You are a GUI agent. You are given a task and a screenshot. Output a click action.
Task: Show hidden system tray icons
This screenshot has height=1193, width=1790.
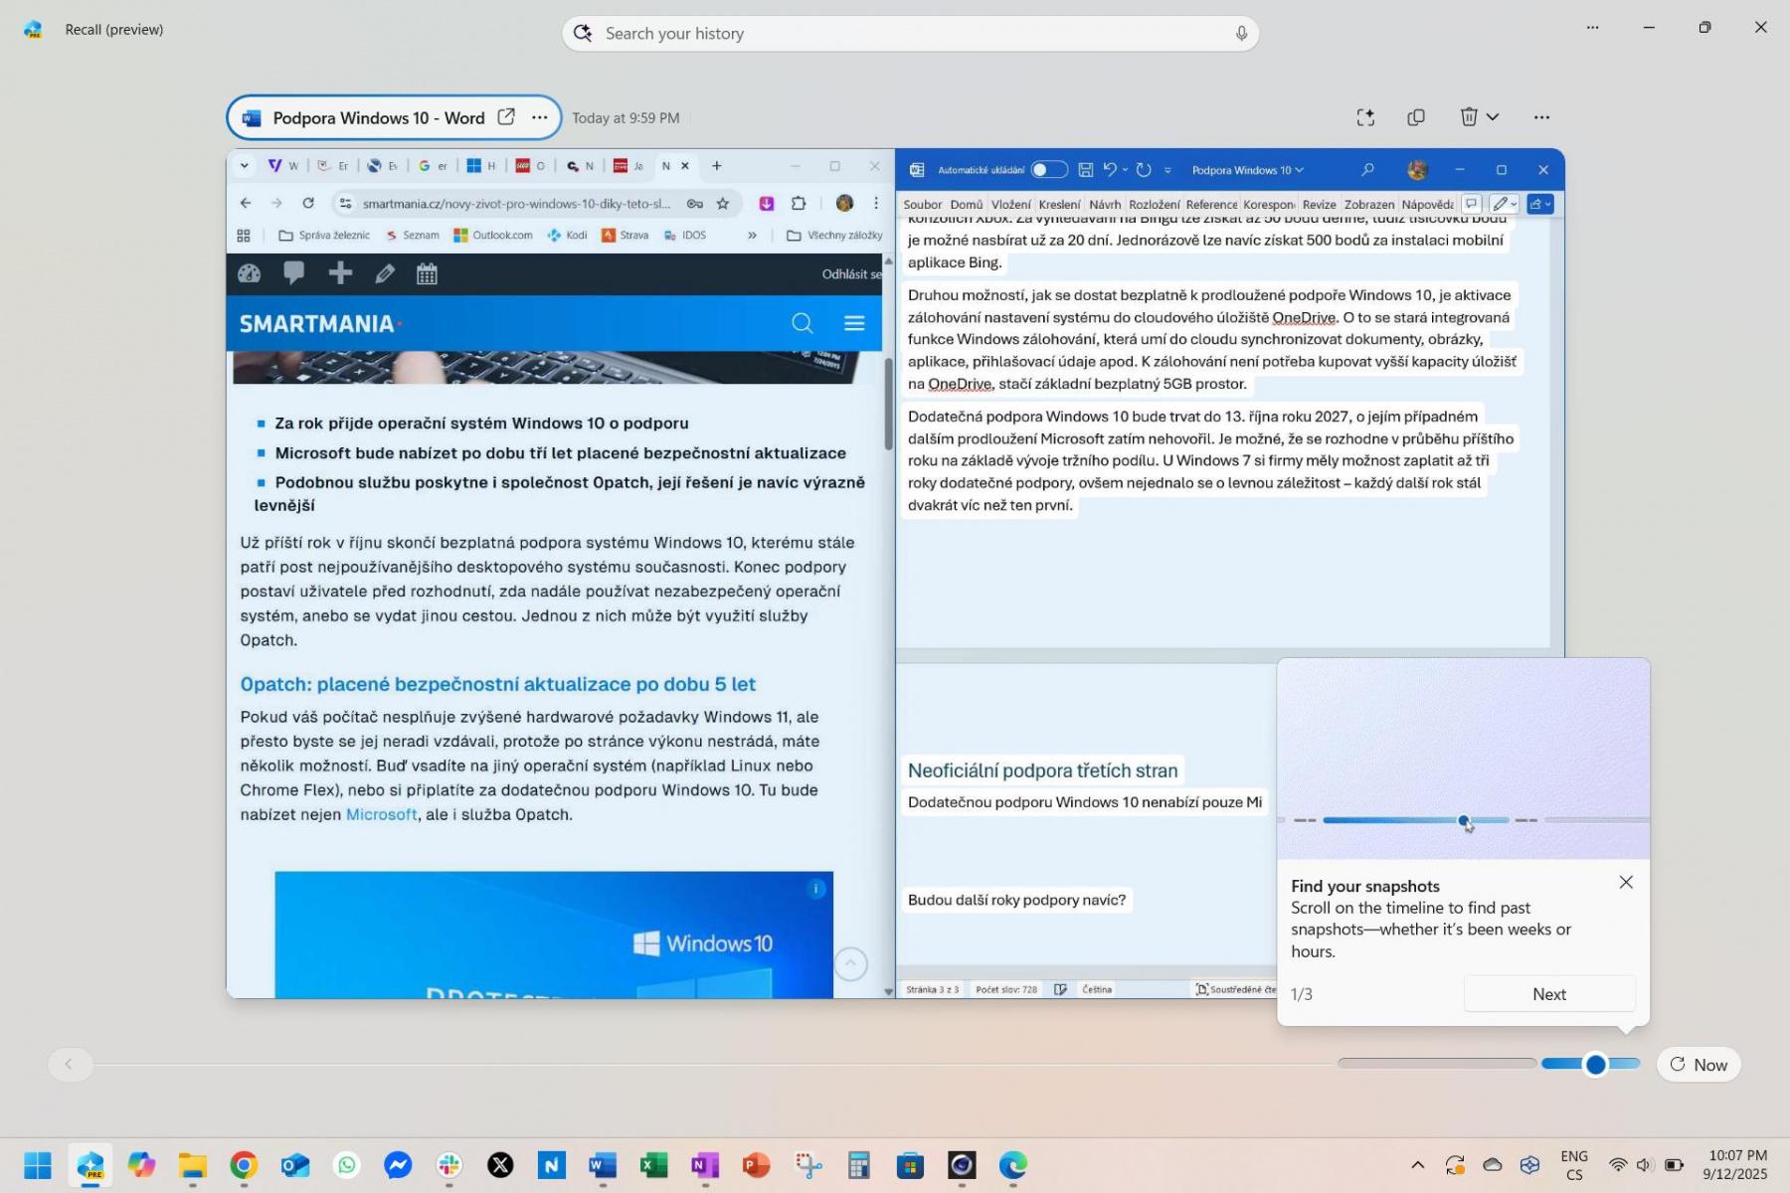[1417, 1165]
